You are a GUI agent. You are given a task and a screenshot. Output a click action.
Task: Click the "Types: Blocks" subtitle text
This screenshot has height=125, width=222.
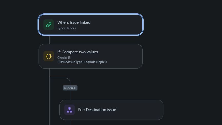(66, 28)
